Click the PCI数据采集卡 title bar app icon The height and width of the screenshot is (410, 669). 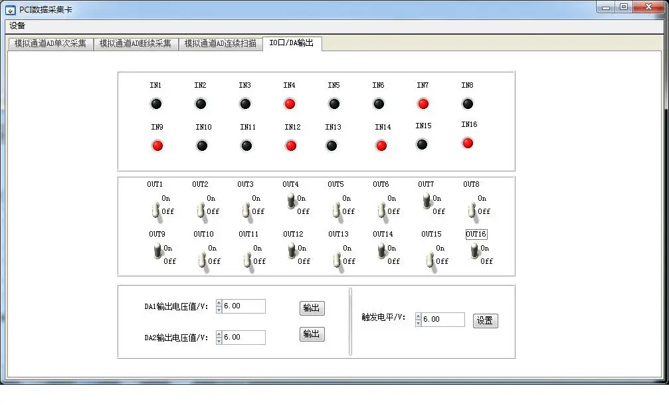[x=10, y=10]
